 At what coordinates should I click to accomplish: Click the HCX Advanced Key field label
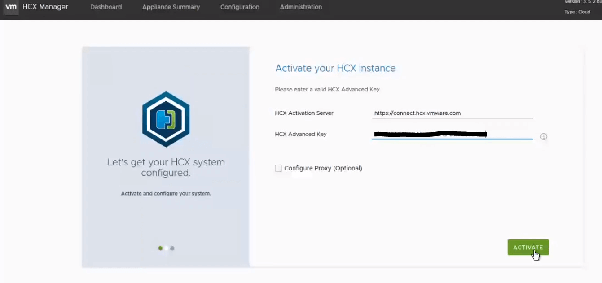(x=301, y=134)
